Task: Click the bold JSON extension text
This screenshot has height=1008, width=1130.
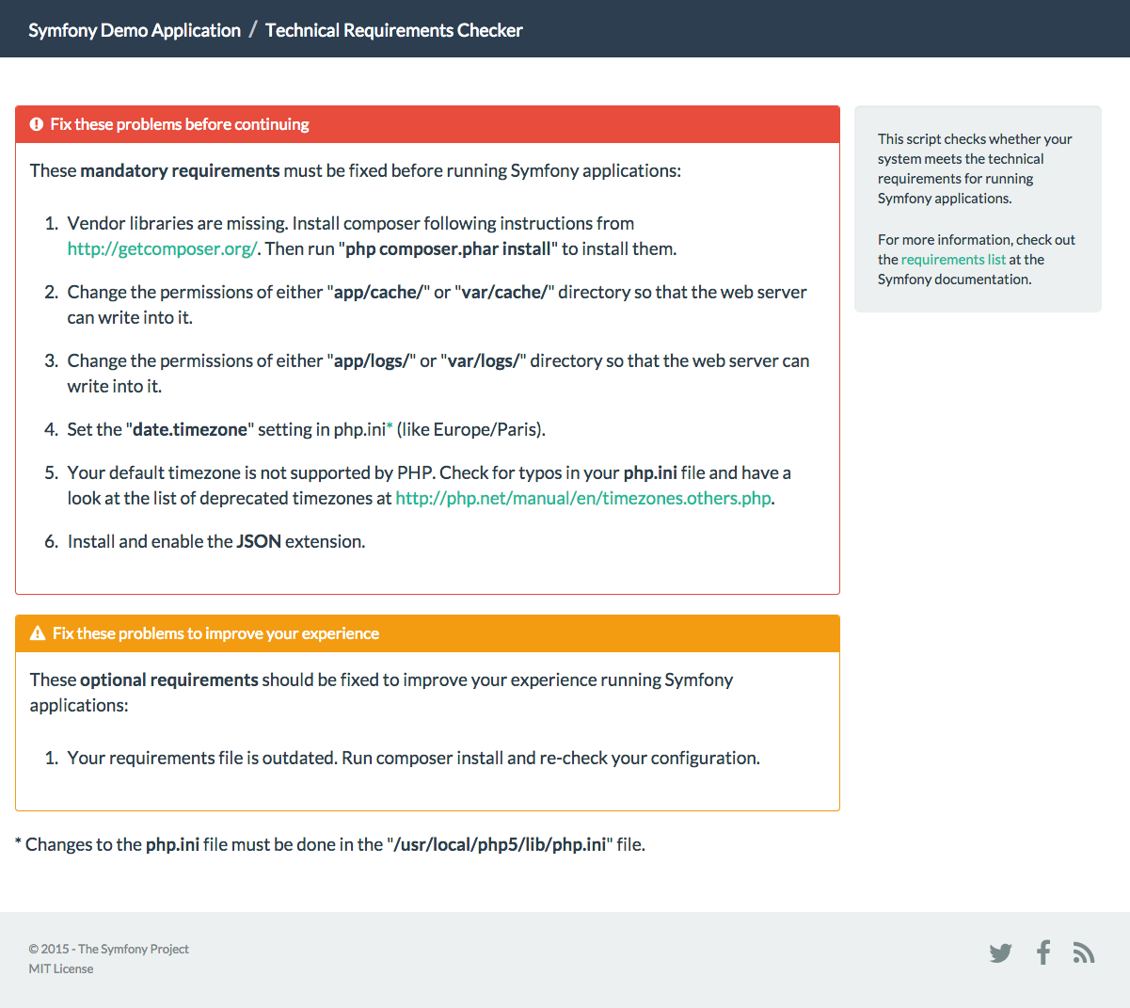Action: point(259,541)
